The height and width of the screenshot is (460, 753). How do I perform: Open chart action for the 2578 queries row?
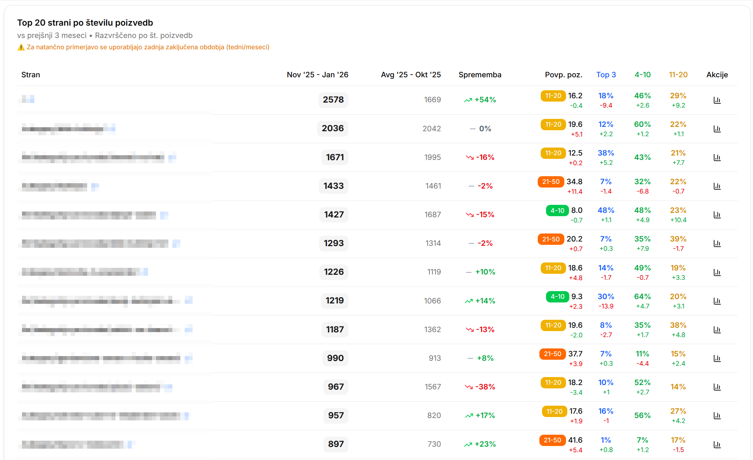coord(717,100)
